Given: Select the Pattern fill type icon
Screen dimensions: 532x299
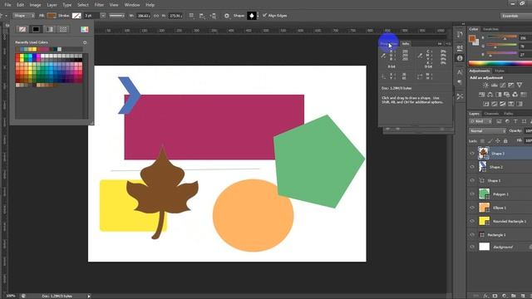Looking at the screenshot, I should coord(63,29).
